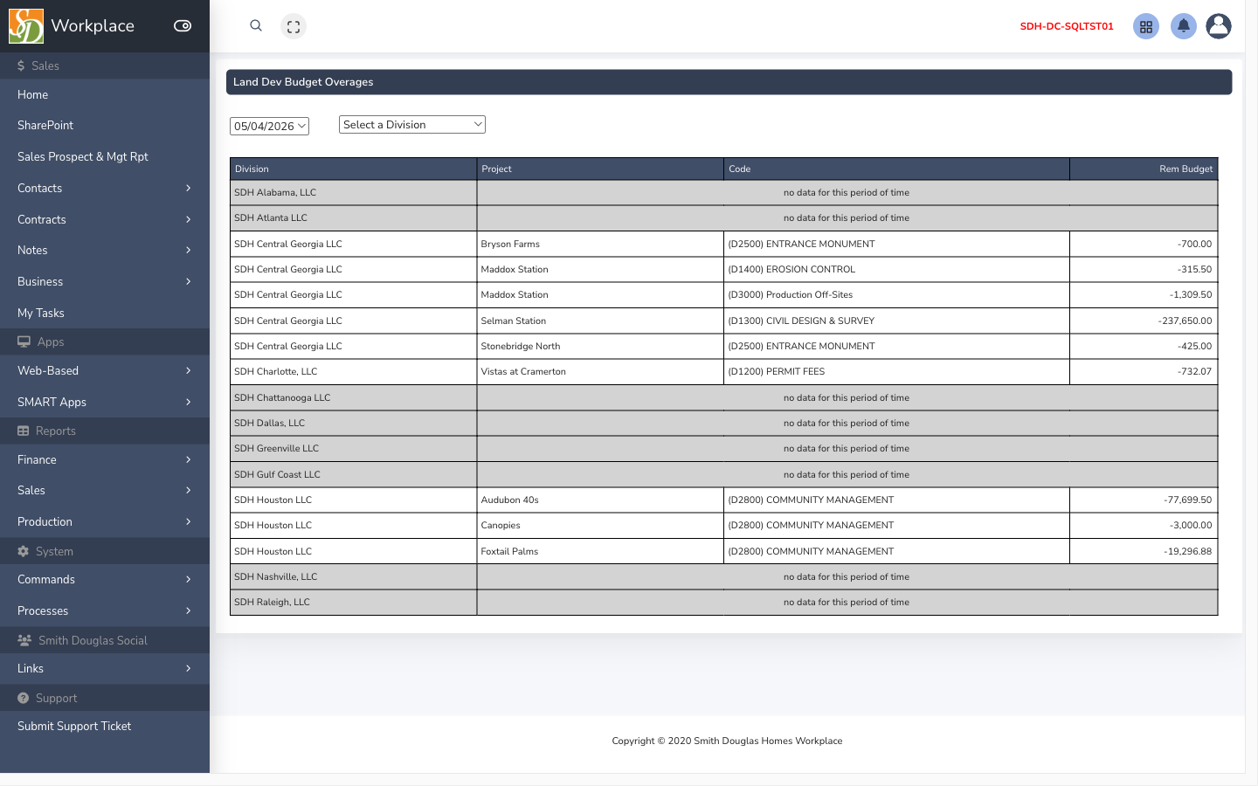Expand the Contacts submenu

tap(105, 188)
